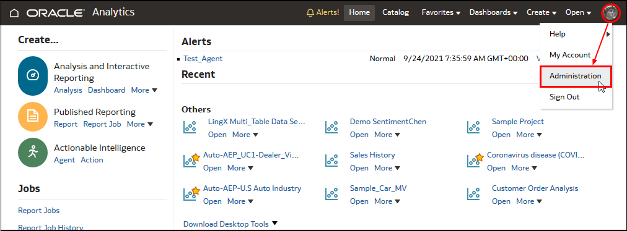The height and width of the screenshot is (231, 627).
Task: Expand More under Analysis and Interactive Reporting
Action: pyautogui.click(x=144, y=90)
